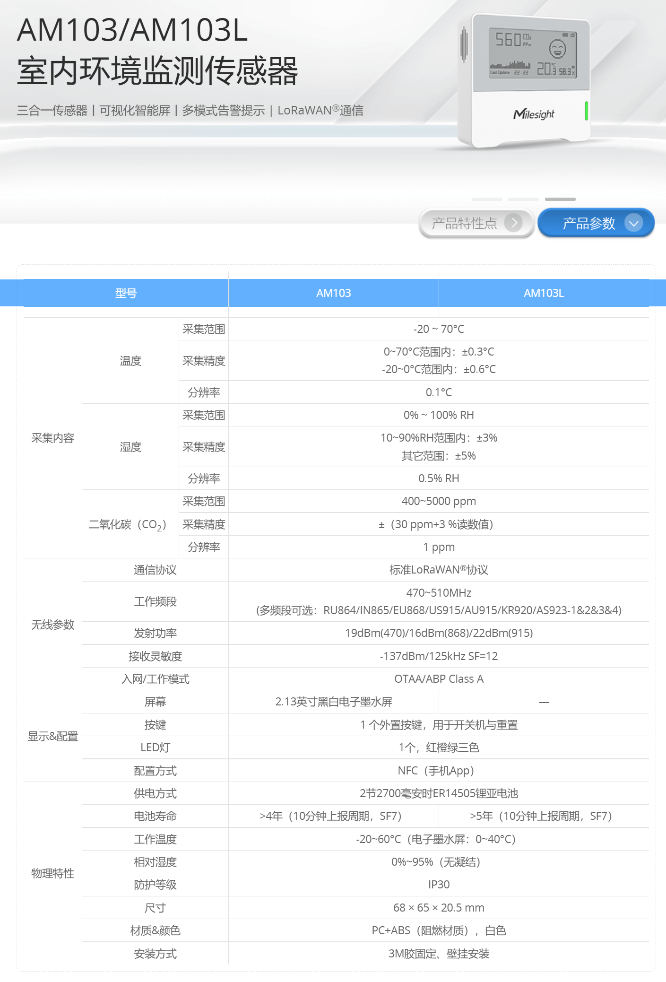Click the 19dBm(470)/16dBm(868)/22dBm(915) value
Screen dimensions: 666x982
(439, 633)
